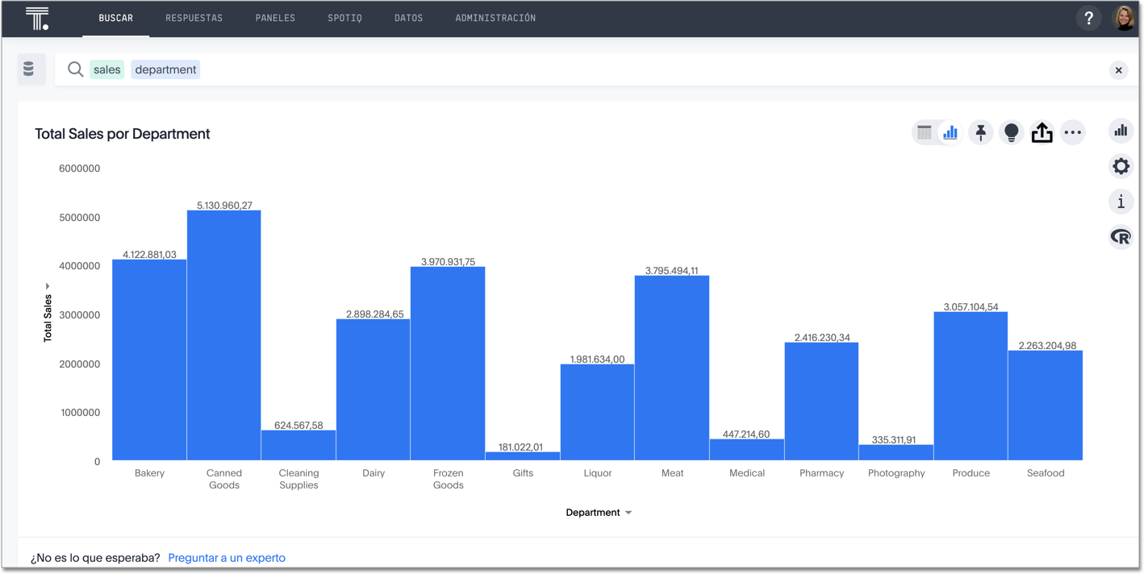Screen dimensions: 1144x574
Task: Open the Respuestas tab
Action: [x=194, y=18]
